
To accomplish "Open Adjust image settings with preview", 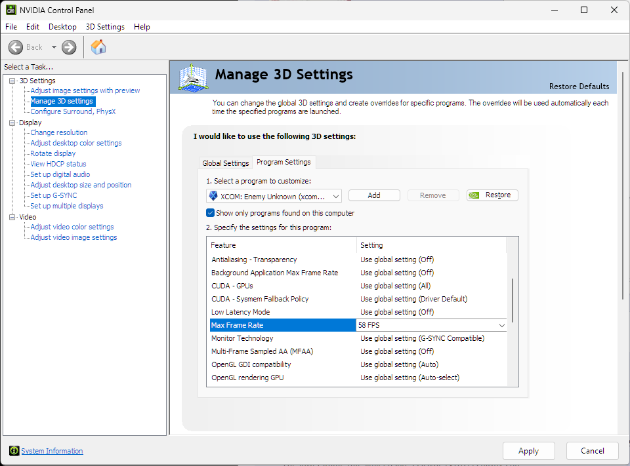I will click(x=85, y=90).
